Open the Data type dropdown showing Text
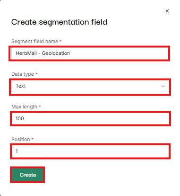 tap(90, 87)
